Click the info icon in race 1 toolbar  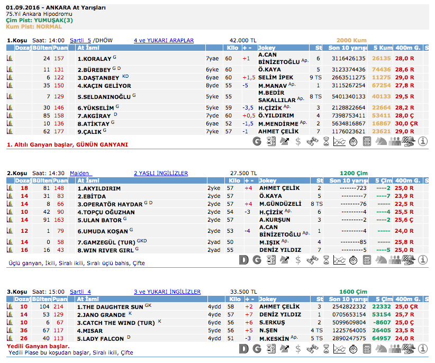423,141
